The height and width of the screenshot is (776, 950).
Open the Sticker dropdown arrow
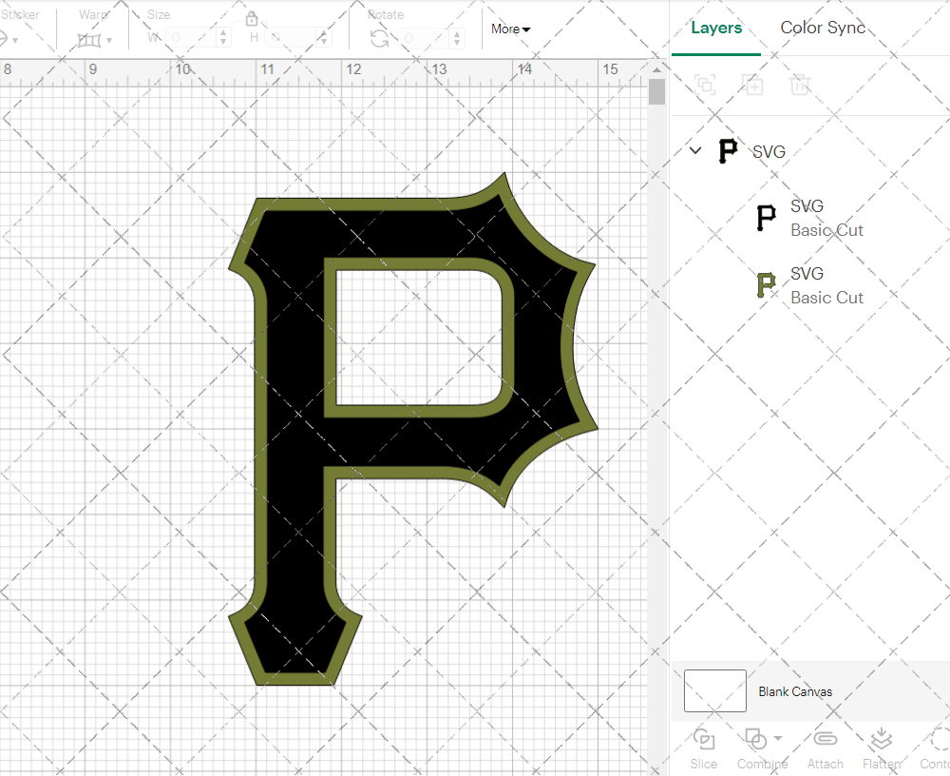[14, 41]
